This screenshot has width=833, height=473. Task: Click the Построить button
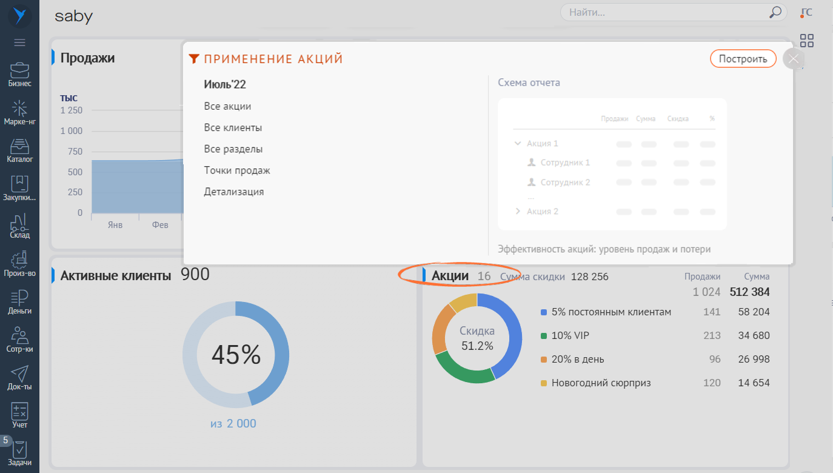click(x=743, y=59)
